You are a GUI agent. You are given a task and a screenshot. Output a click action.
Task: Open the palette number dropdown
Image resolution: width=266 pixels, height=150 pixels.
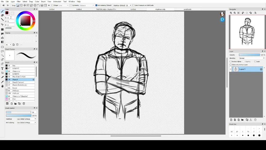[x=9, y=45]
